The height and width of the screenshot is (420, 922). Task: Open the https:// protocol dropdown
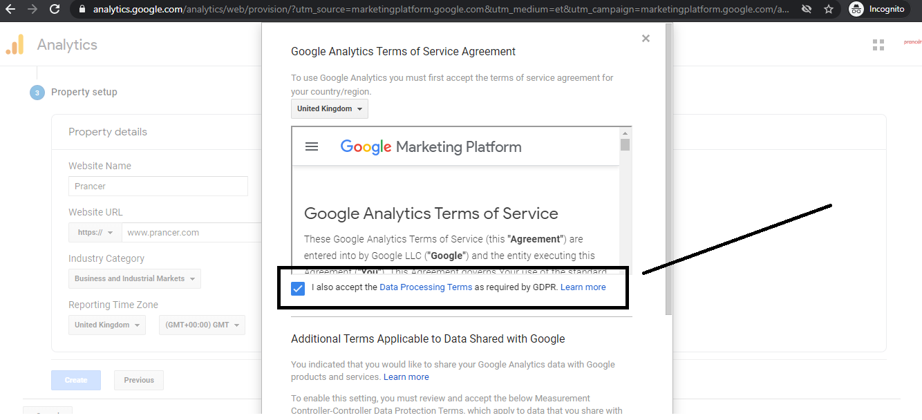pyautogui.click(x=95, y=233)
